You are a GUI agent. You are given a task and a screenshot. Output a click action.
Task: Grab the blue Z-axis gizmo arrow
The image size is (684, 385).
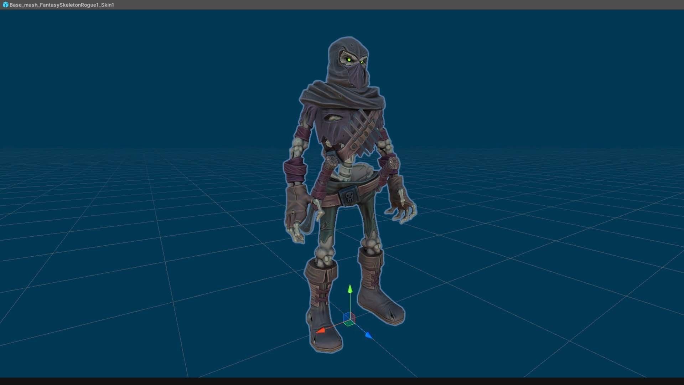click(369, 335)
